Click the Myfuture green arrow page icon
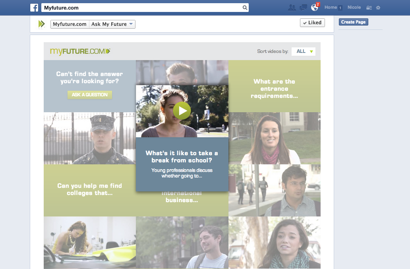410x269 pixels. click(x=42, y=24)
